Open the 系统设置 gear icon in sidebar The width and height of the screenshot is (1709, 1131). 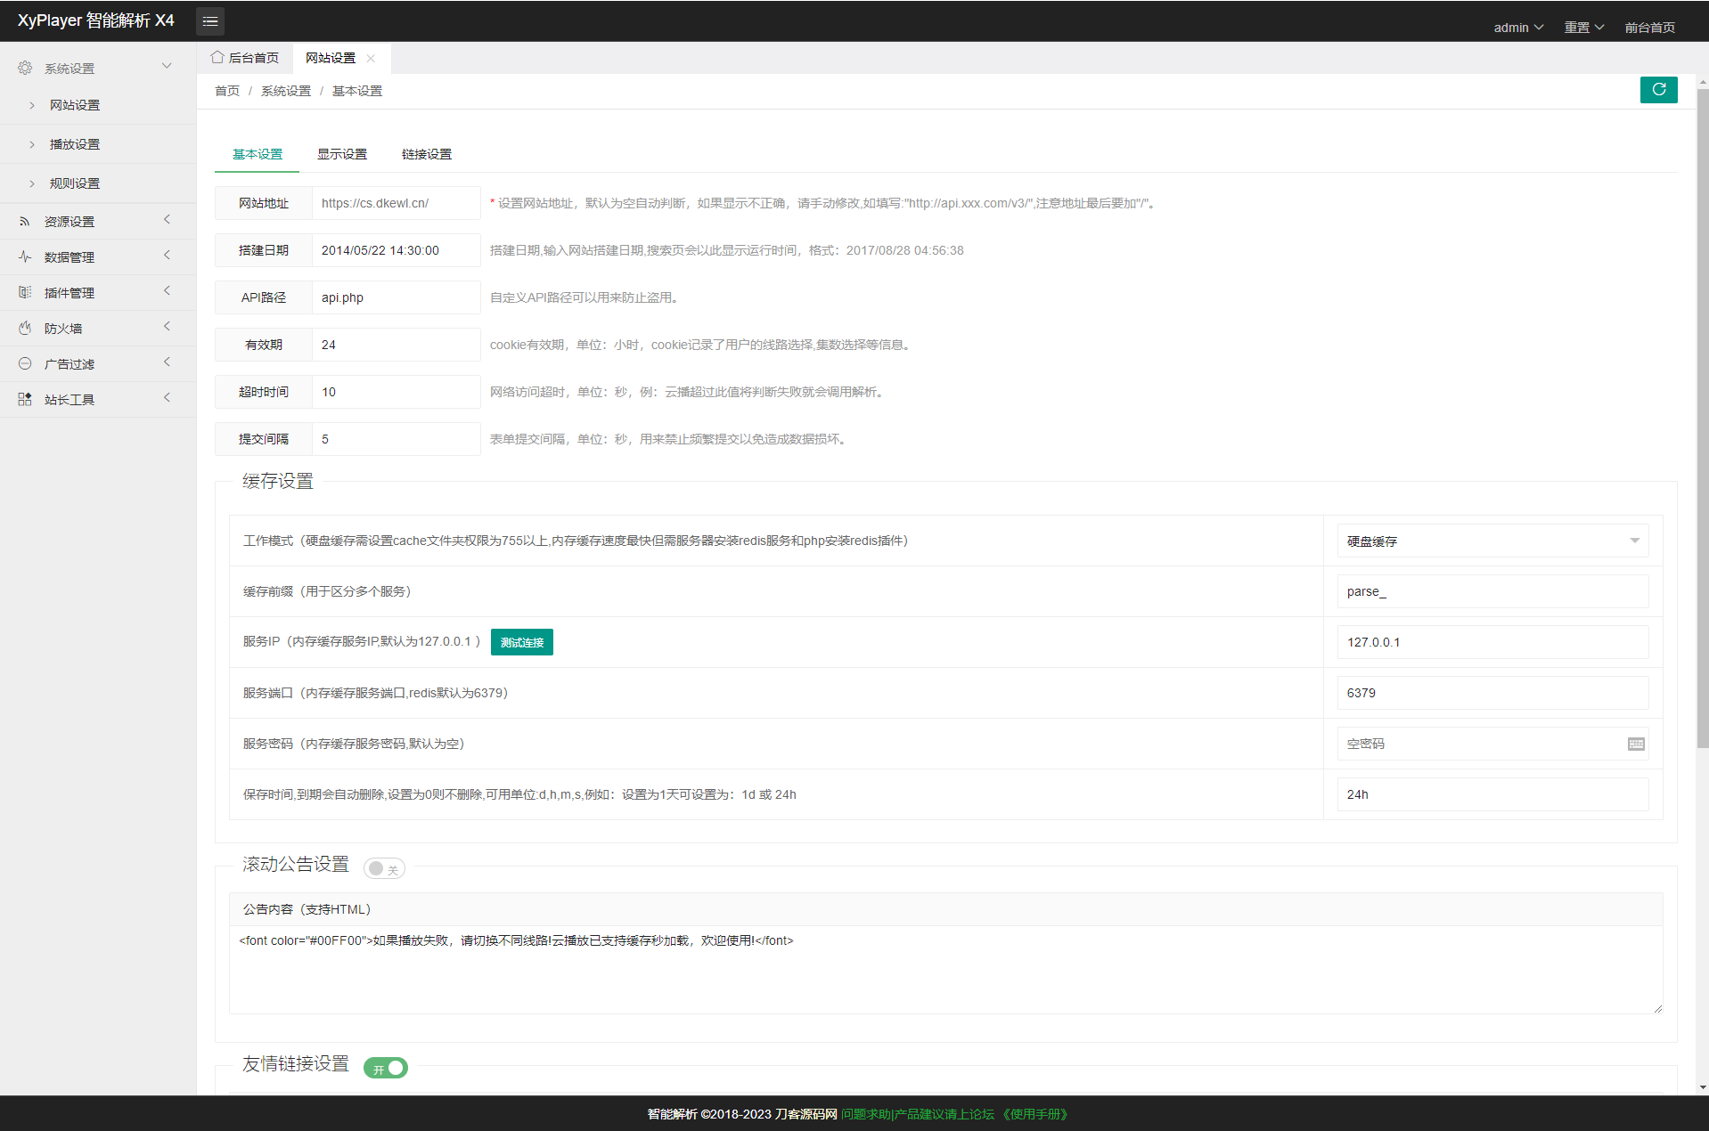tap(24, 67)
